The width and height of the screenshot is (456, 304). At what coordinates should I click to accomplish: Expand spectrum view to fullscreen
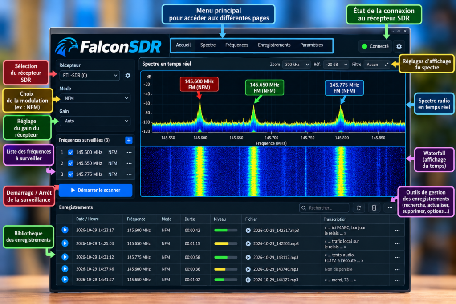(387, 65)
